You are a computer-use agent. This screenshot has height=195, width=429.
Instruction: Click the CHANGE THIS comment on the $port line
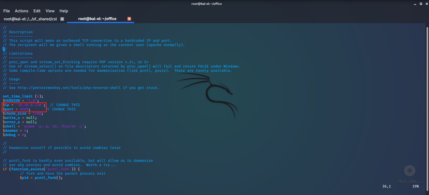coord(61,109)
